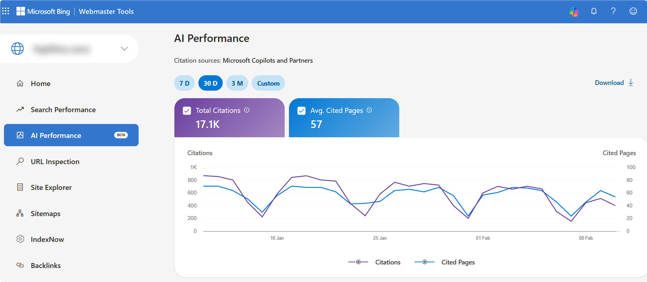Click the help question mark icon
Image resolution: width=647 pixels, height=282 pixels.
click(x=613, y=11)
